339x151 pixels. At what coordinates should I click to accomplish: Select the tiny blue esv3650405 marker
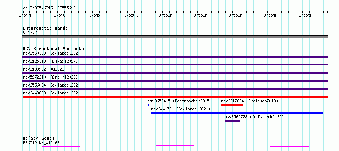pos(148,105)
